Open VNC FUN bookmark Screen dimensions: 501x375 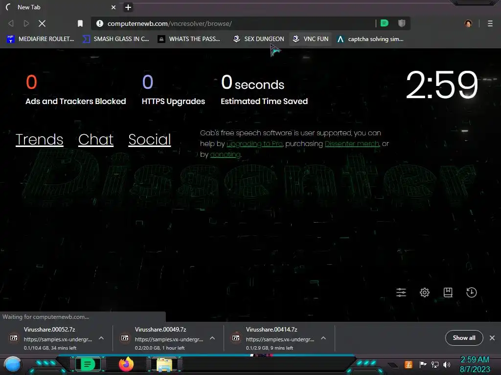click(311, 39)
